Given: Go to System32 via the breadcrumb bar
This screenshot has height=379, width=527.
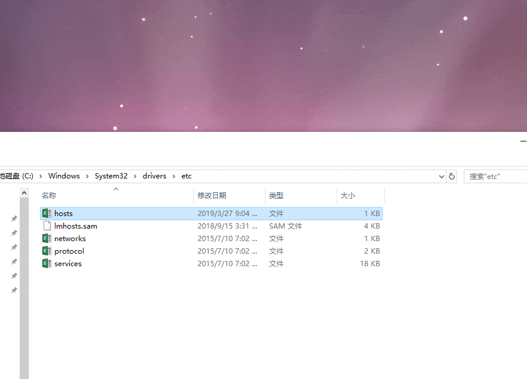Looking at the screenshot, I should pyautogui.click(x=111, y=176).
